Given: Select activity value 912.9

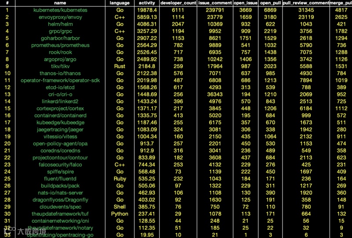Looking at the screenshot, I should pos(147,150).
